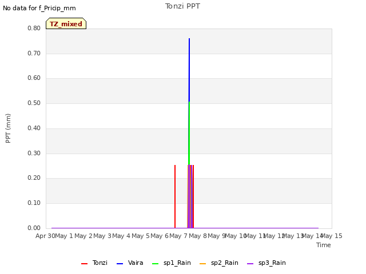Viewport: 366px width, 274px height.
Task: Click the 'May 10' x-axis label
Action: (236, 236)
